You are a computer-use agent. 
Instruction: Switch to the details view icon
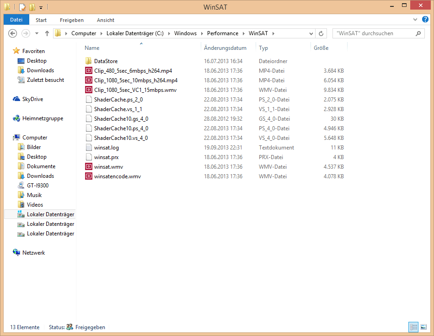coord(413,327)
